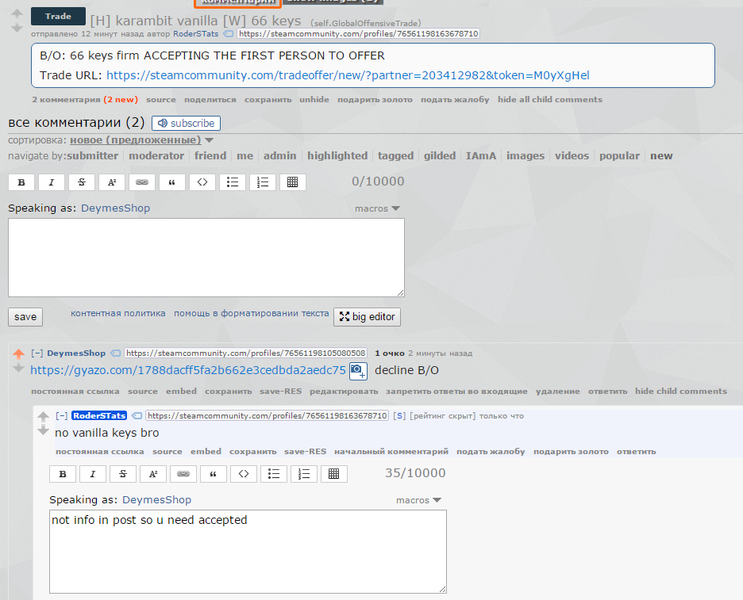Open the Steam trade offer URL
Viewport: 743px width, 600px height.
348,75
